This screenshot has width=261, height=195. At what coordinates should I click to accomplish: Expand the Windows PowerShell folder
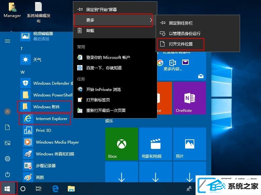pyautogui.click(x=46, y=95)
